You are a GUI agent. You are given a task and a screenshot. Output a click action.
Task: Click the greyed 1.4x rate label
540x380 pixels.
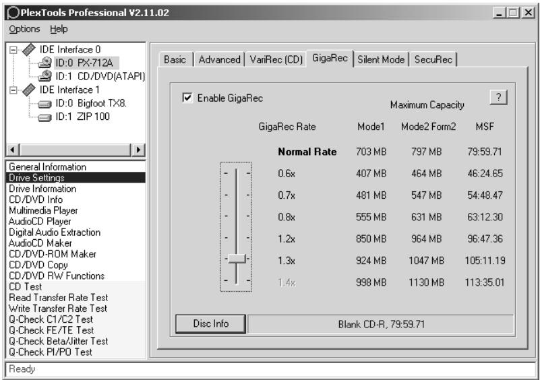tap(287, 282)
